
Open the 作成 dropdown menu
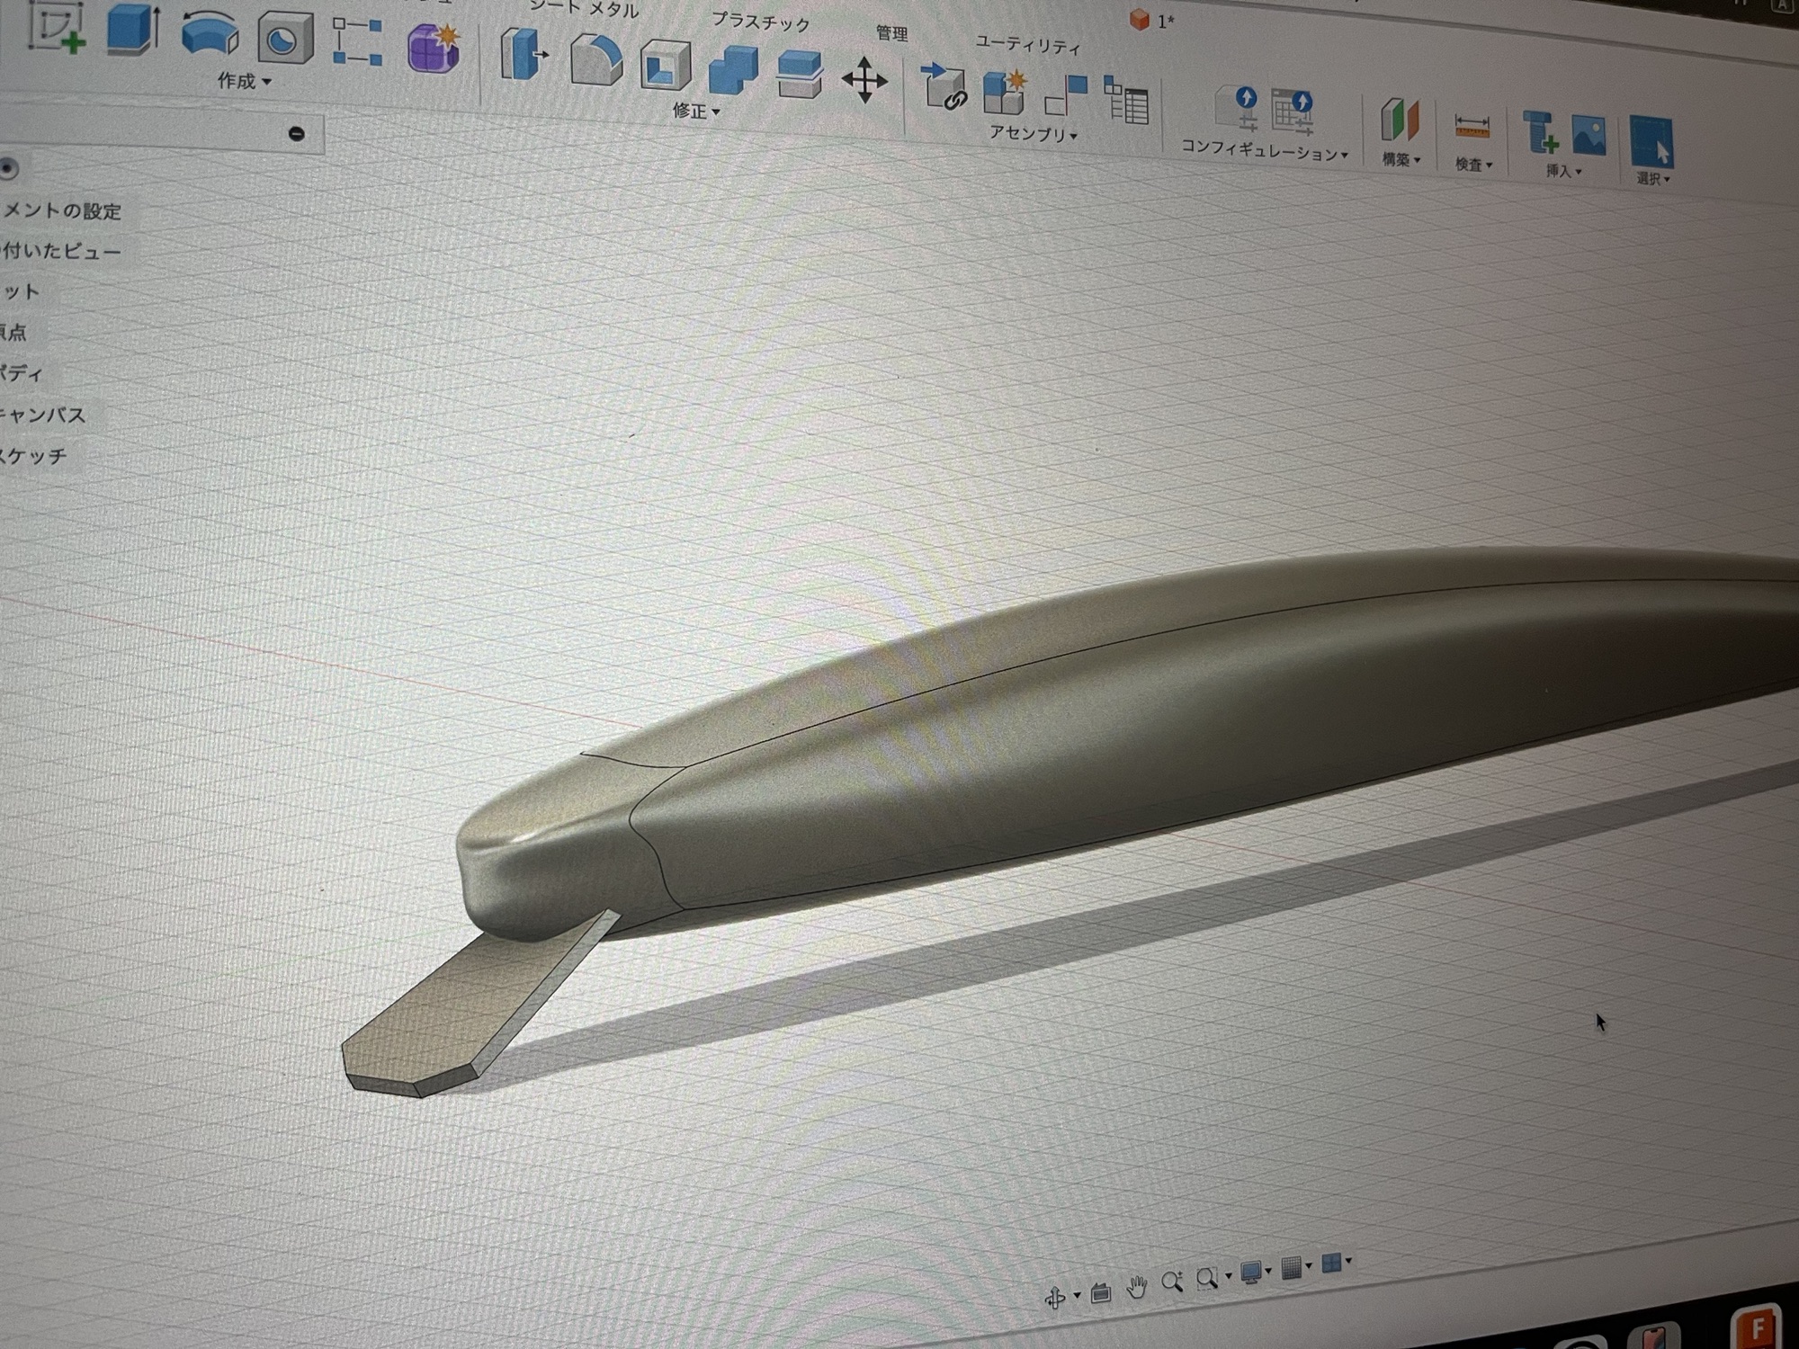(244, 81)
